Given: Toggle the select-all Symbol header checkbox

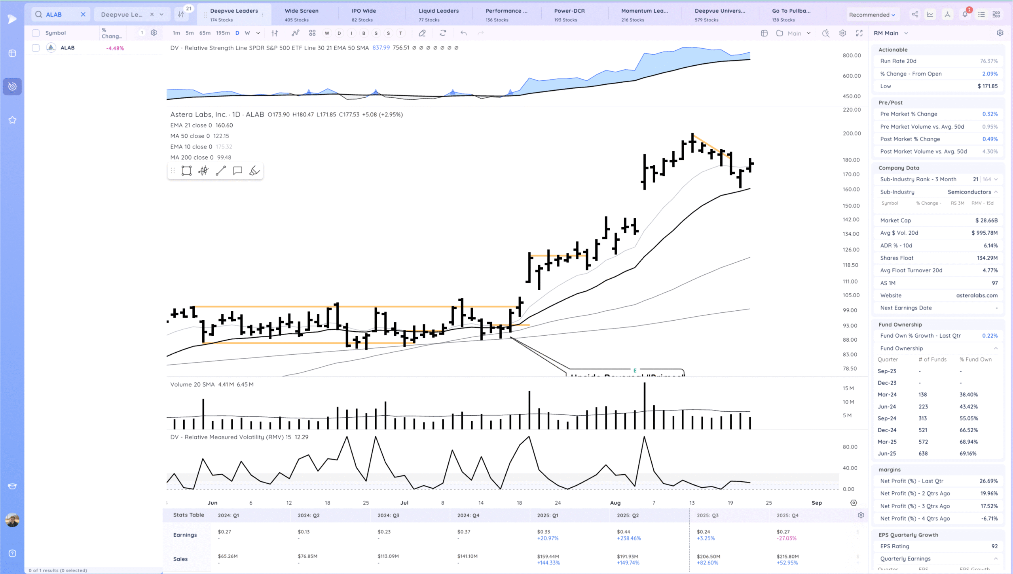Looking at the screenshot, I should (x=36, y=33).
